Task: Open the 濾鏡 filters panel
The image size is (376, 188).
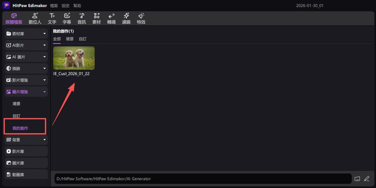Action: 126,18
